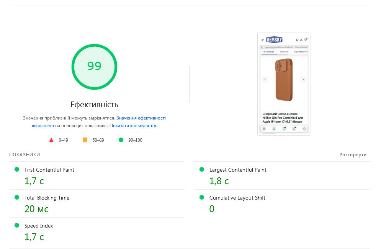Click the green dot beside Speed Index
The image size is (376, 249).
click(x=17, y=225)
